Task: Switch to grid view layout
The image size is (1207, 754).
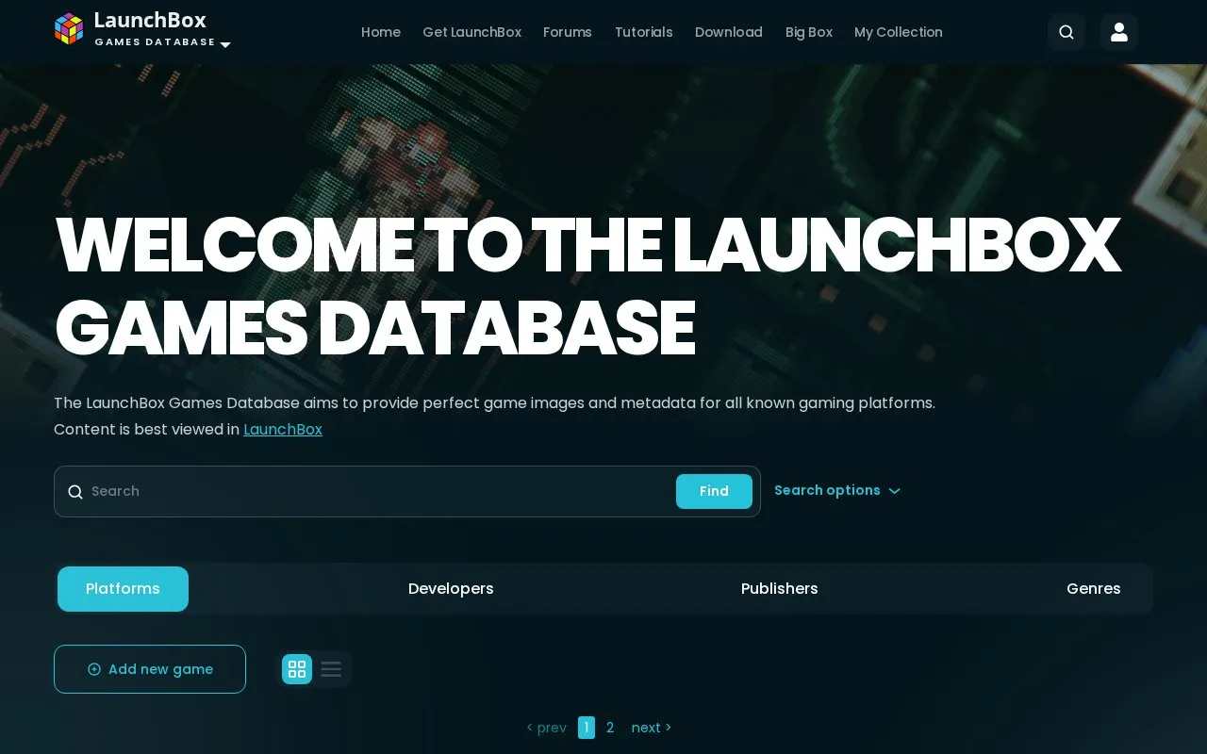Action: (x=297, y=669)
